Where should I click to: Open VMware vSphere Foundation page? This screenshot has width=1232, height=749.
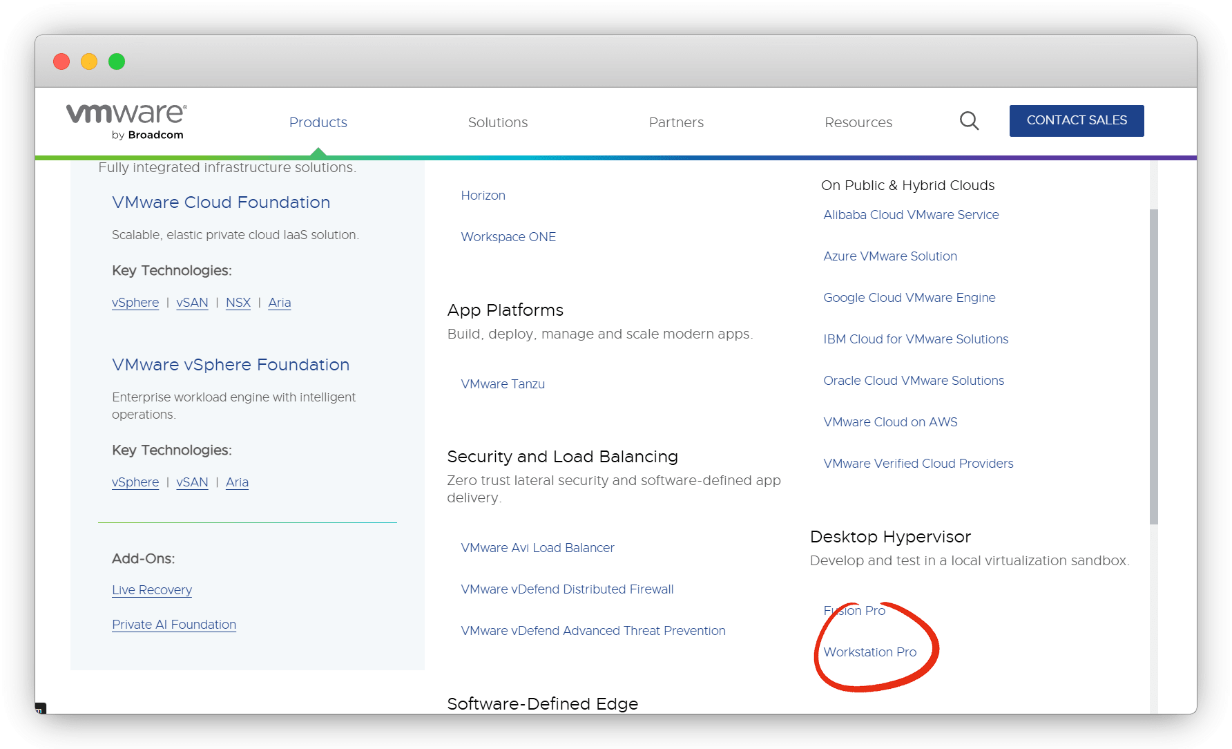[x=231, y=364]
